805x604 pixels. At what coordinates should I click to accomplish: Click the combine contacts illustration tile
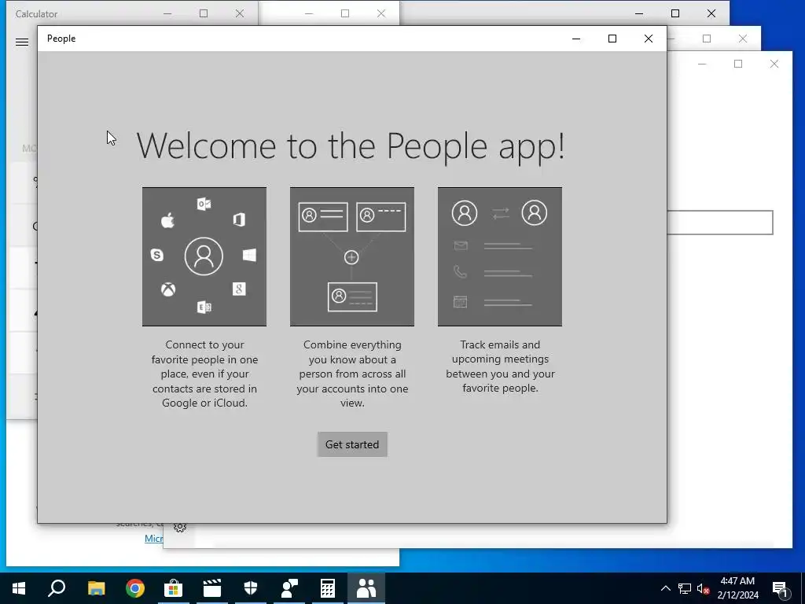352,256
